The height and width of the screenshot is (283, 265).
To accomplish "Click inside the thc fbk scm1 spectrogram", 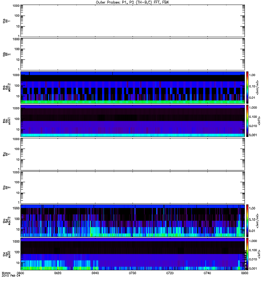I will coord(132,254).
